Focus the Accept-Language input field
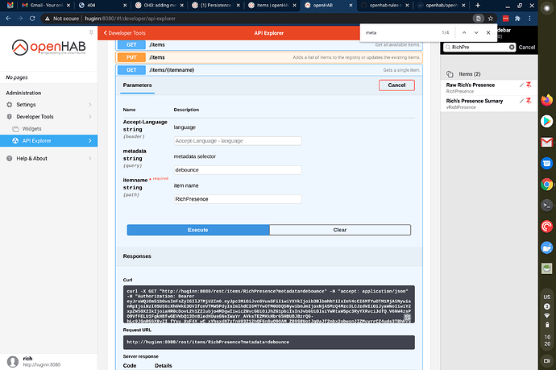Image resolution: width=556 pixels, height=370 pixels. [238, 141]
